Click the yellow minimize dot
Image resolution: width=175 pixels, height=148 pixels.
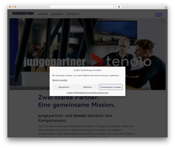[13, 7]
